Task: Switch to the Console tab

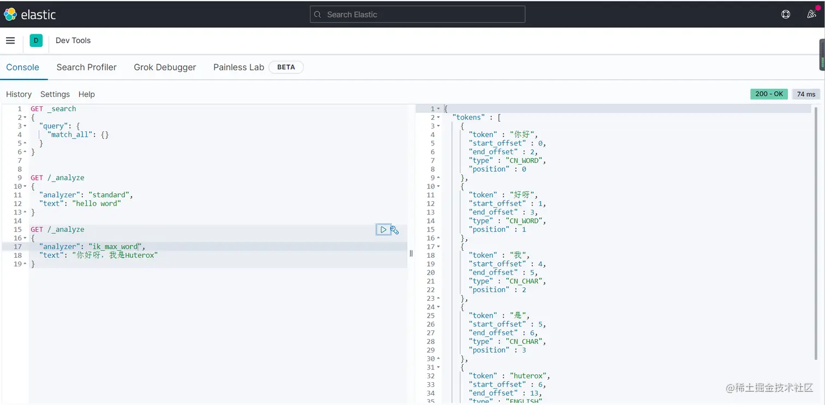Action: click(22, 67)
